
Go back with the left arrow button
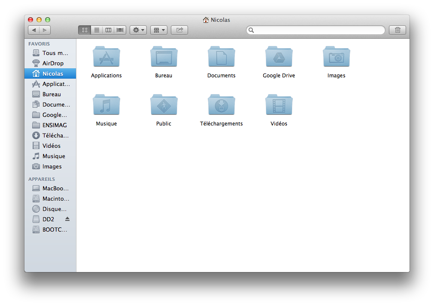tap(34, 30)
